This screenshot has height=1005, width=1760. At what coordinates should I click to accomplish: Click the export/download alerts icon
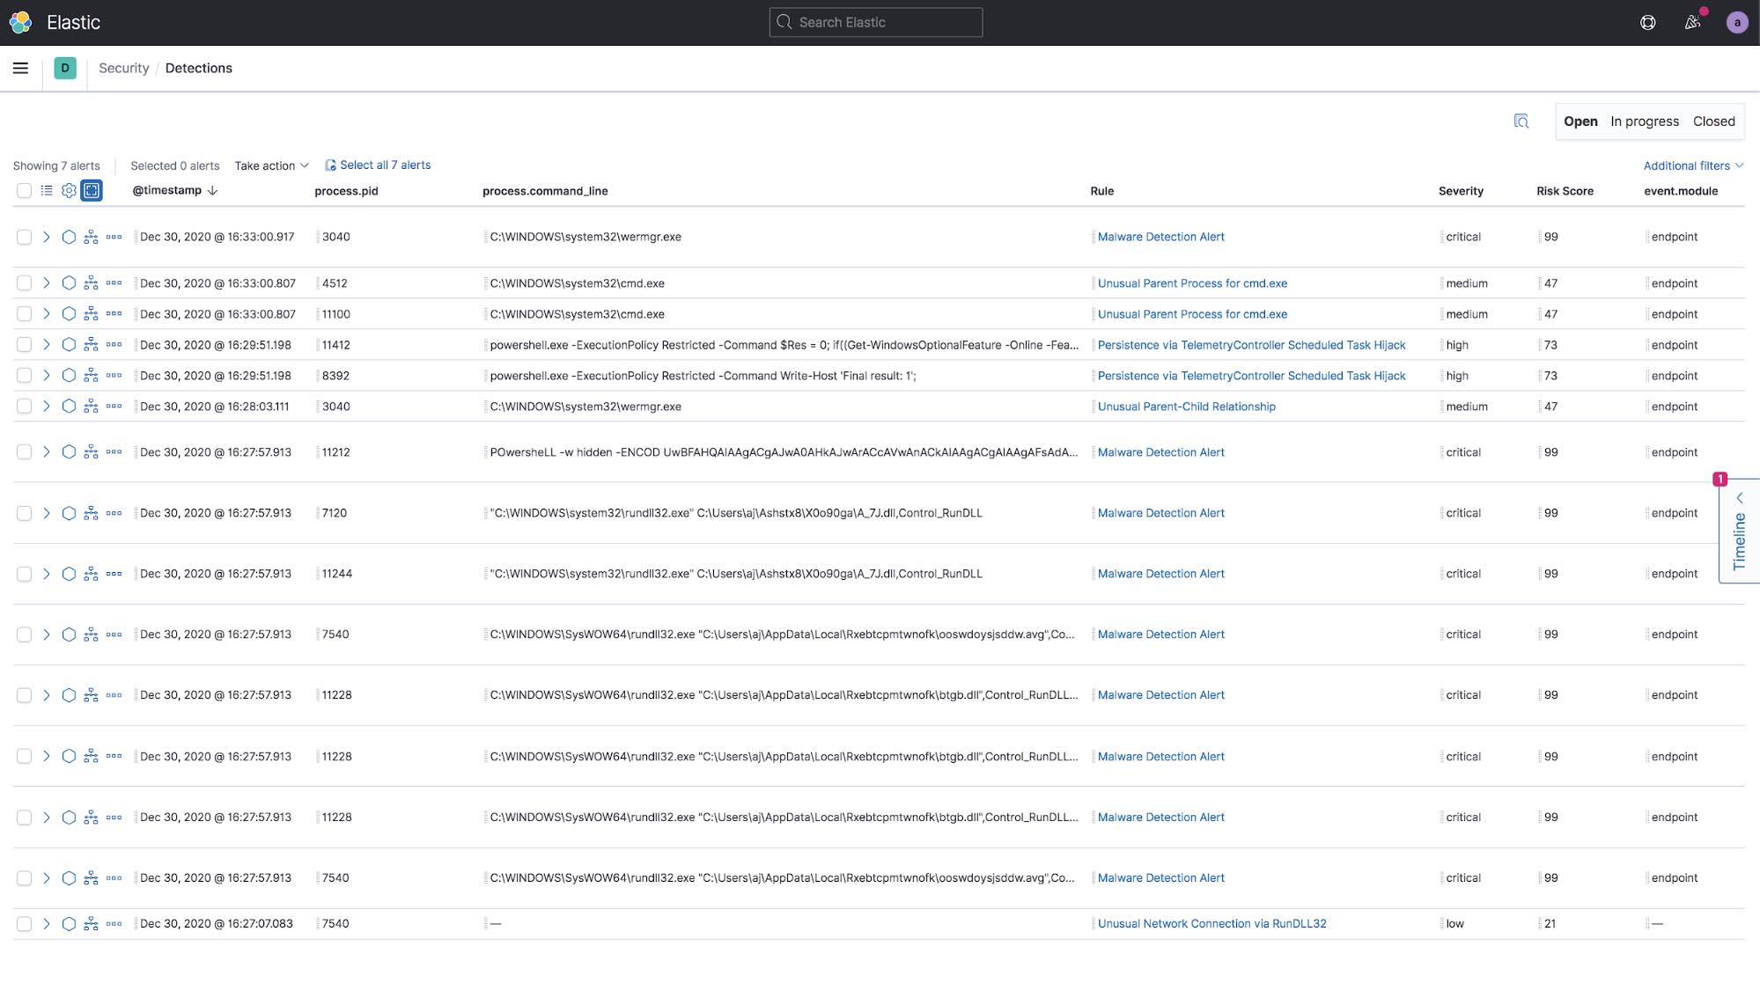[1521, 121]
